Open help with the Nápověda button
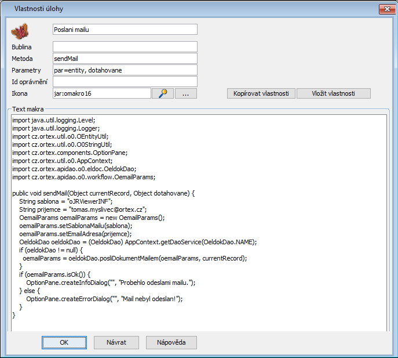The height and width of the screenshot is (358, 398). click(x=171, y=342)
